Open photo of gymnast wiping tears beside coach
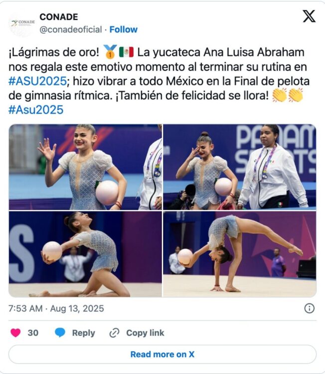325x374 pixels. 240,167
